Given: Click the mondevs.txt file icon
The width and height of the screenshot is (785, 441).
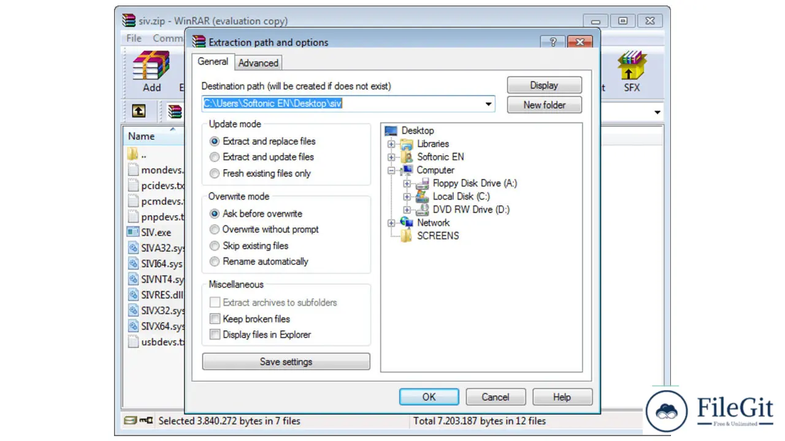Looking at the screenshot, I should 132,170.
